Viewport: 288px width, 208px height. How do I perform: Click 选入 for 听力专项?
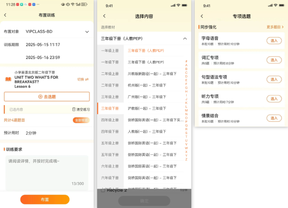pos(274,99)
